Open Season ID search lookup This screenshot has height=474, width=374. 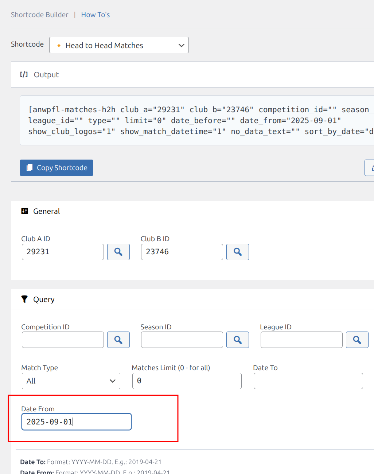[x=237, y=340]
